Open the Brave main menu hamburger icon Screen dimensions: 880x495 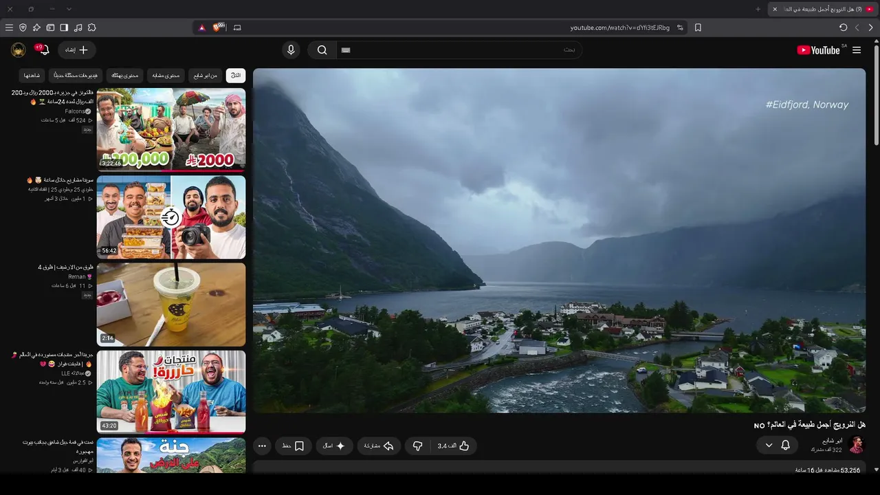pyautogui.click(x=9, y=27)
